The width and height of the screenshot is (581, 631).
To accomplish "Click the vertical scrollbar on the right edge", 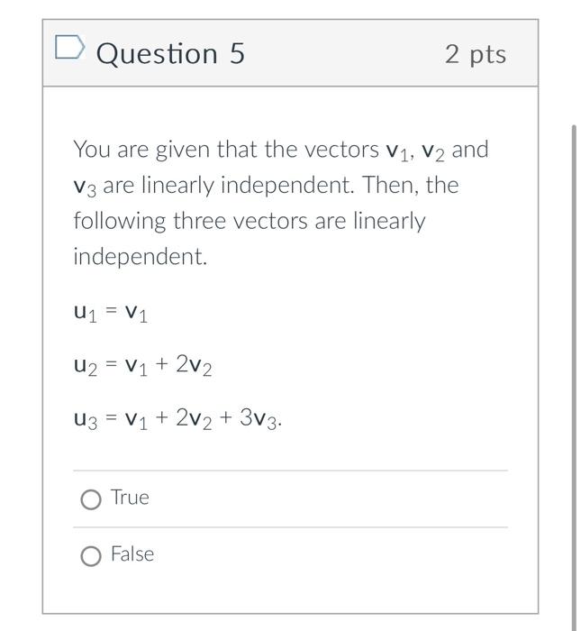I will click(x=574, y=378).
